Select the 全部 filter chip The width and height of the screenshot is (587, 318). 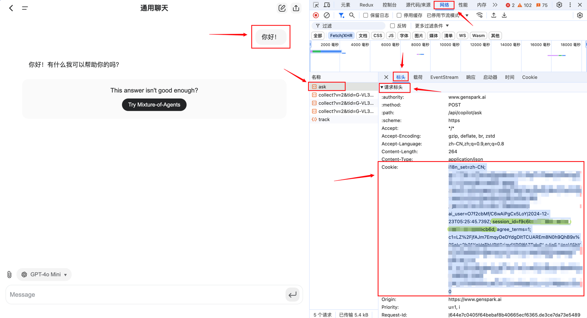click(318, 35)
